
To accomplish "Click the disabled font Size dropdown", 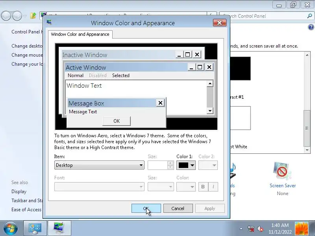I will tap(161, 187).
